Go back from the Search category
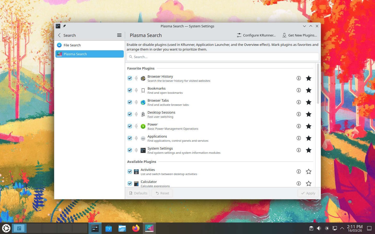The image size is (375, 234). [x=59, y=35]
